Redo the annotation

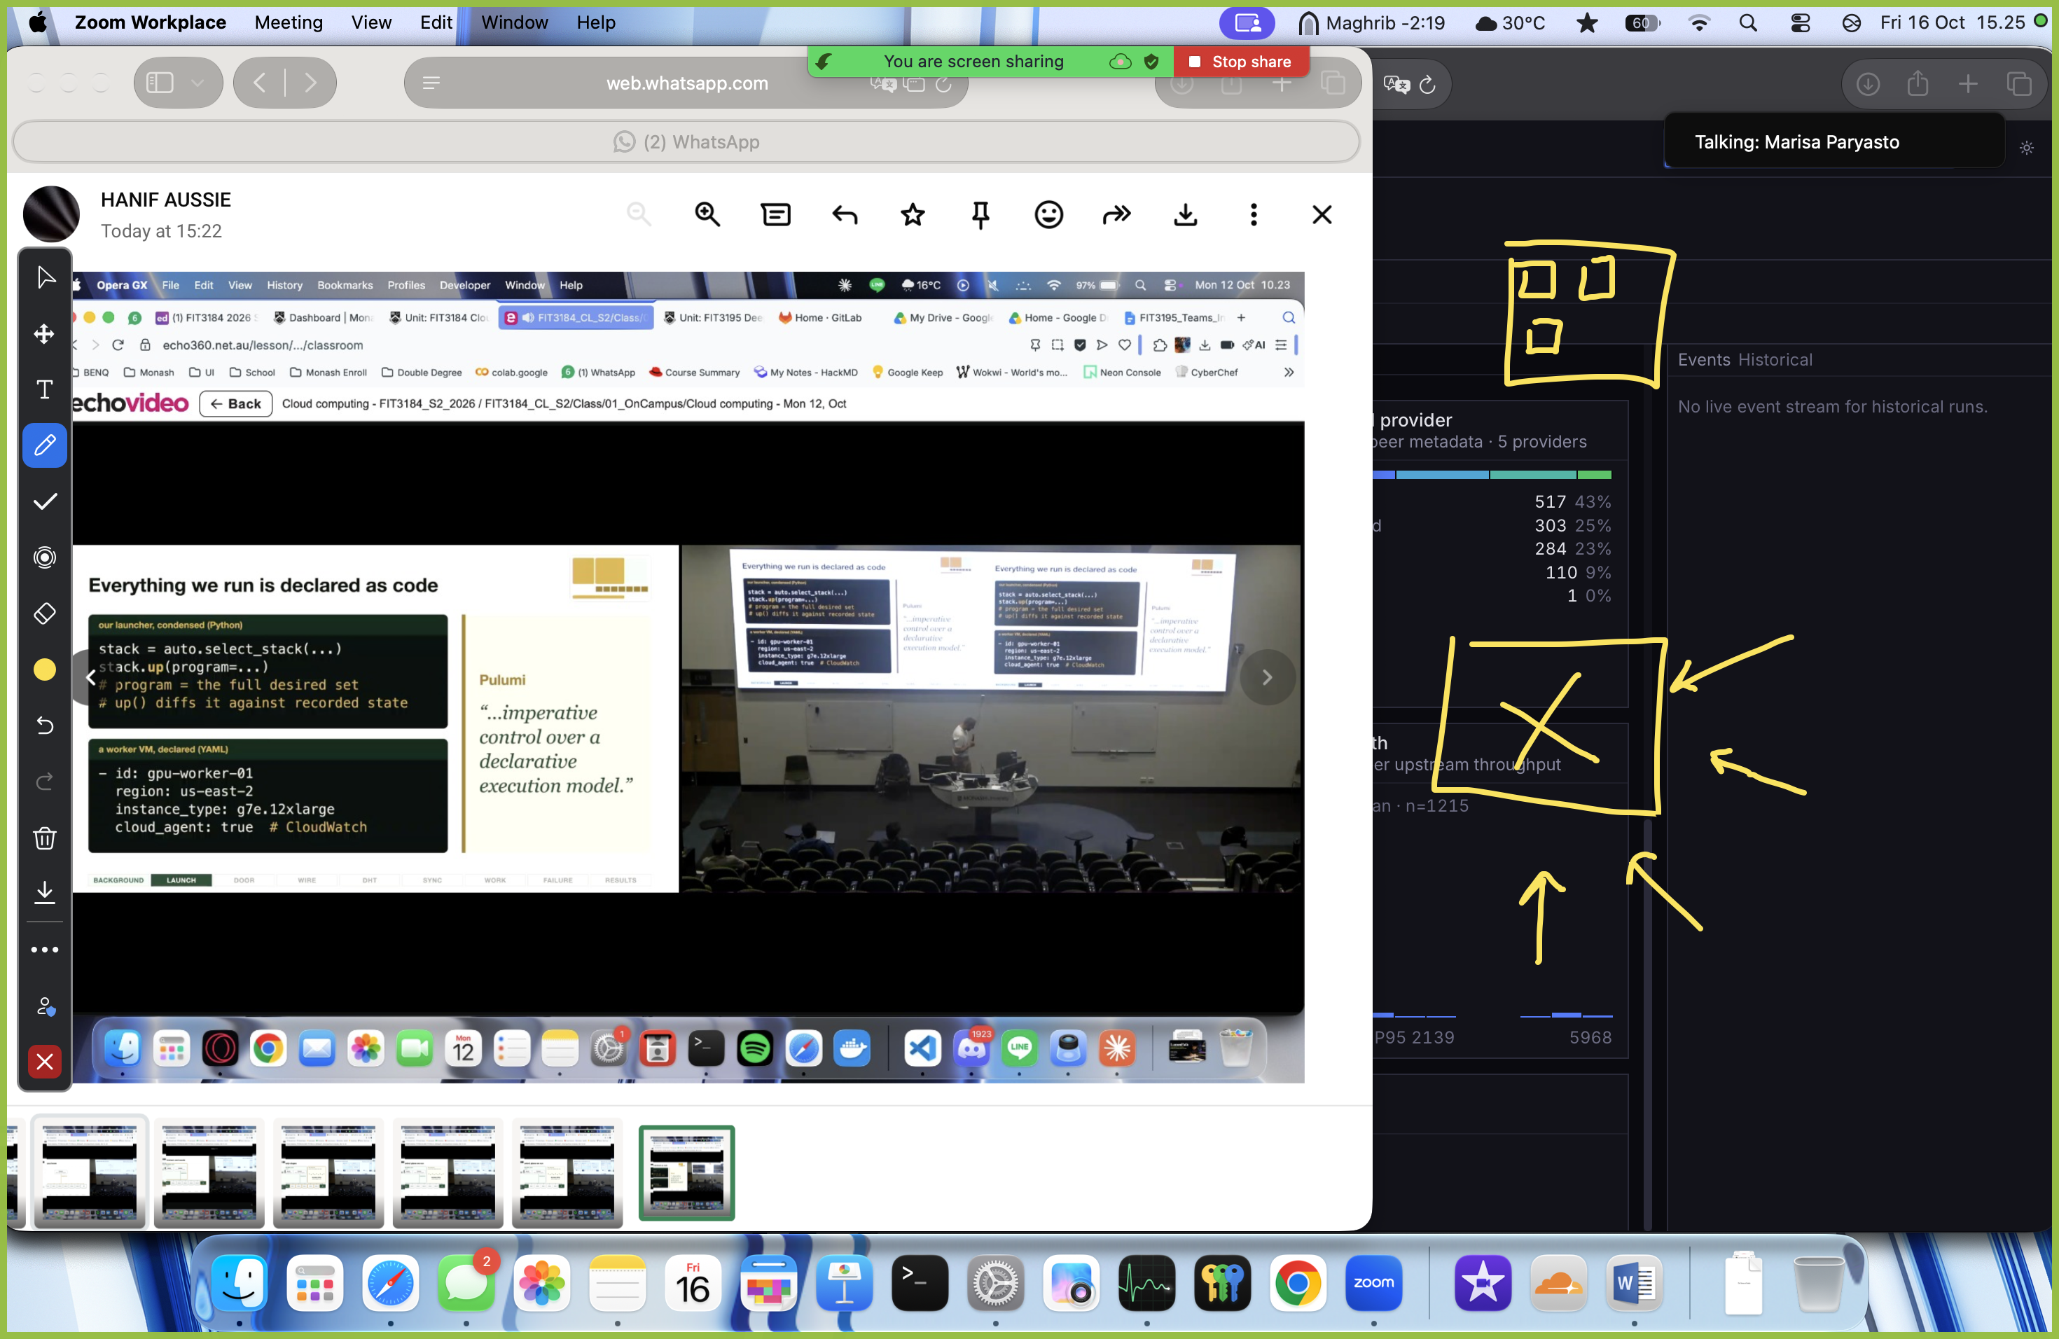click(45, 782)
